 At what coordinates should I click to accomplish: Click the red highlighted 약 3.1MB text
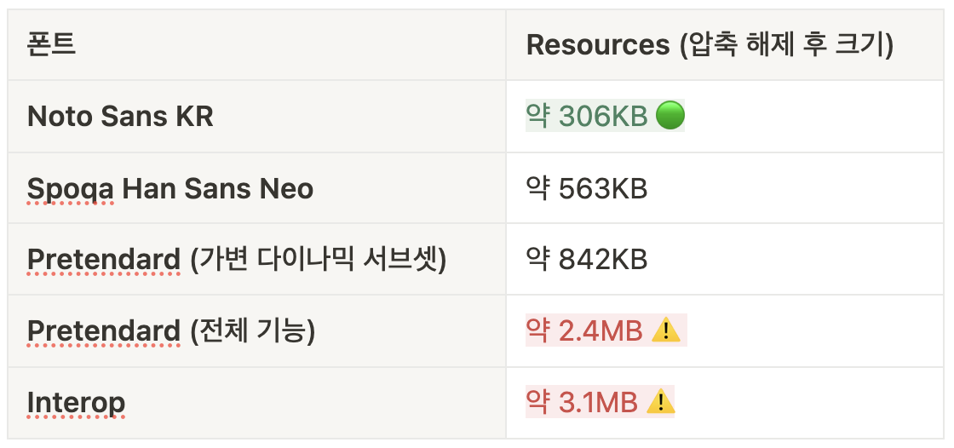(x=582, y=402)
